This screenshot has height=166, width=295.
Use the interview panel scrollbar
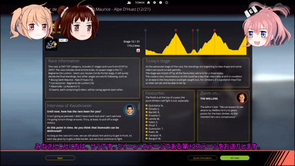(139, 107)
